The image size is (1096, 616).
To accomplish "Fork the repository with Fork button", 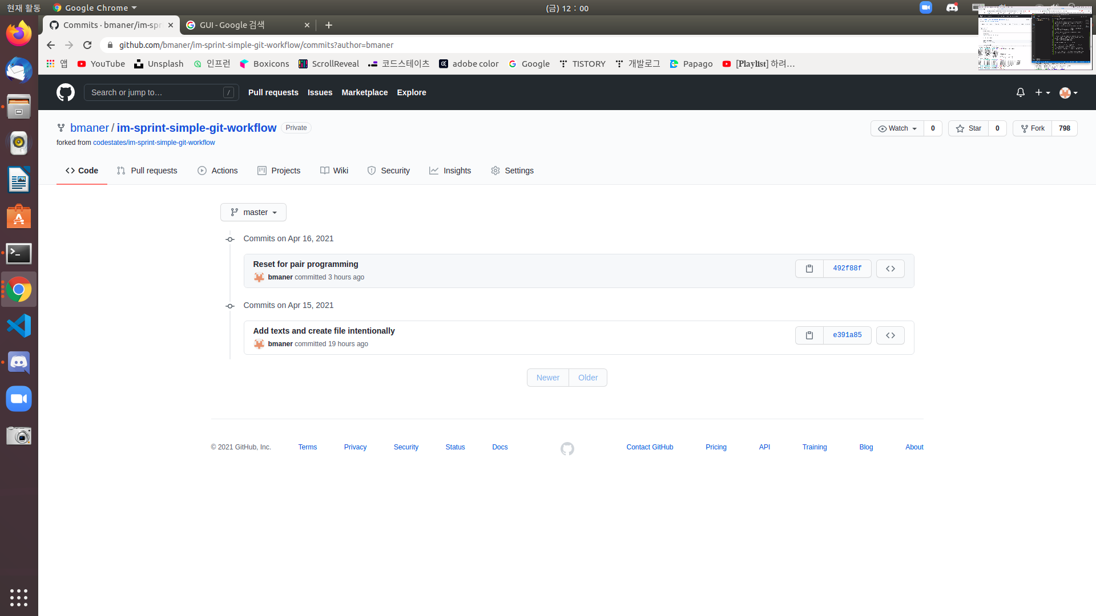I will click(1033, 128).
